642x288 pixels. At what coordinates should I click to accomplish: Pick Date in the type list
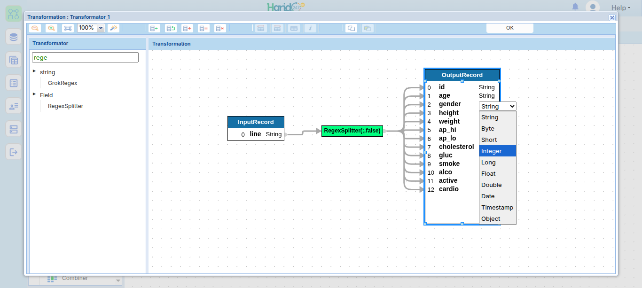(498, 196)
